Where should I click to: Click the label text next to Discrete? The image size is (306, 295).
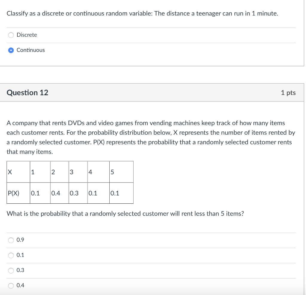tap(27, 35)
